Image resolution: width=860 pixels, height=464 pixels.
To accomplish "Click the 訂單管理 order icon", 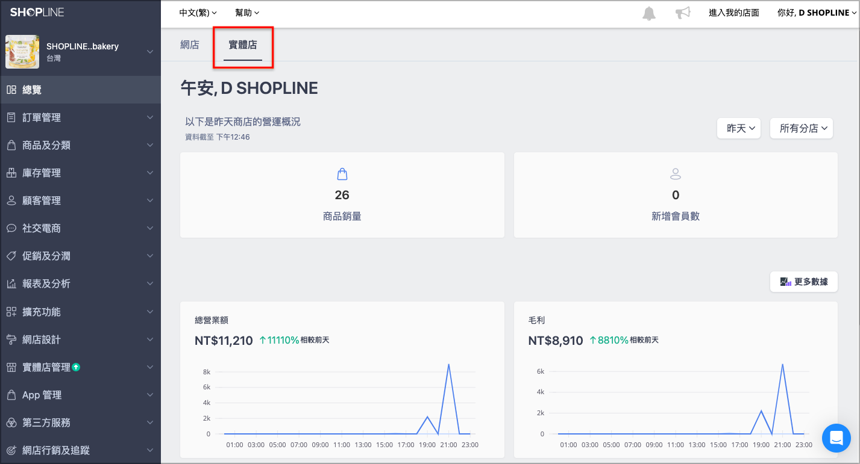I will (11, 117).
